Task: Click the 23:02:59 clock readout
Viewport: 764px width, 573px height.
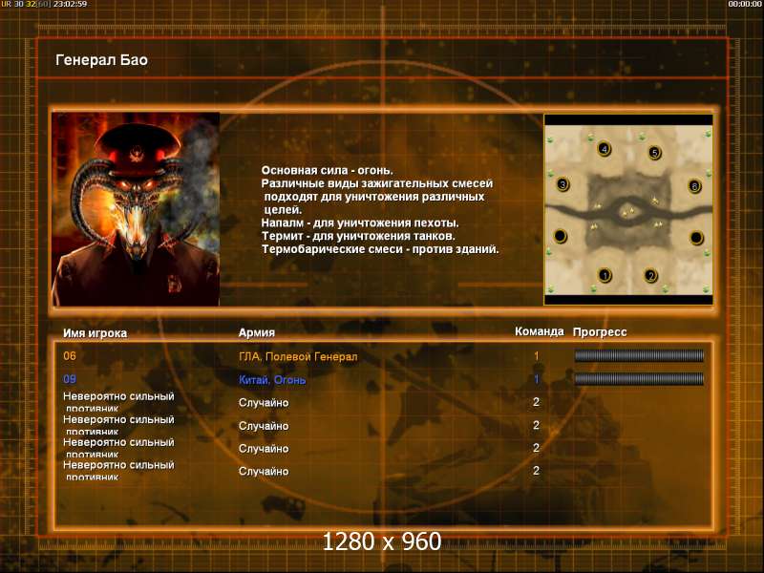Action: [70, 4]
